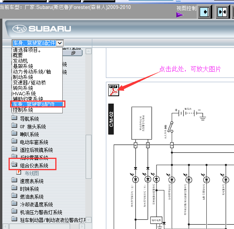Click horizontal scrollbar right arrow

pyautogui.click(x=82, y=226)
